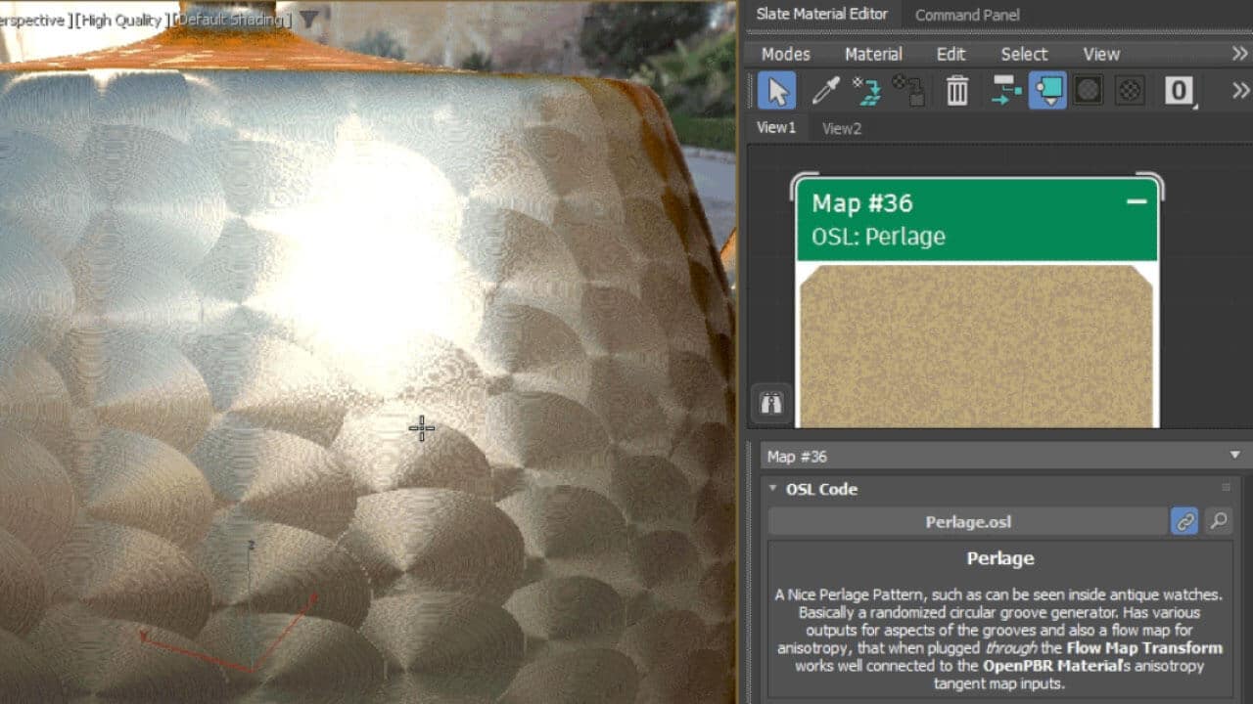Click 'OpenPBR Material' text in description

click(x=1052, y=666)
